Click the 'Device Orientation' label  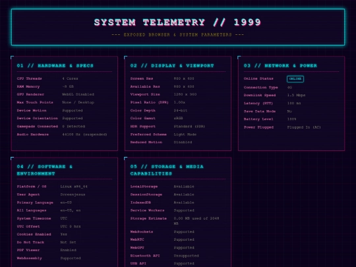click(37, 118)
